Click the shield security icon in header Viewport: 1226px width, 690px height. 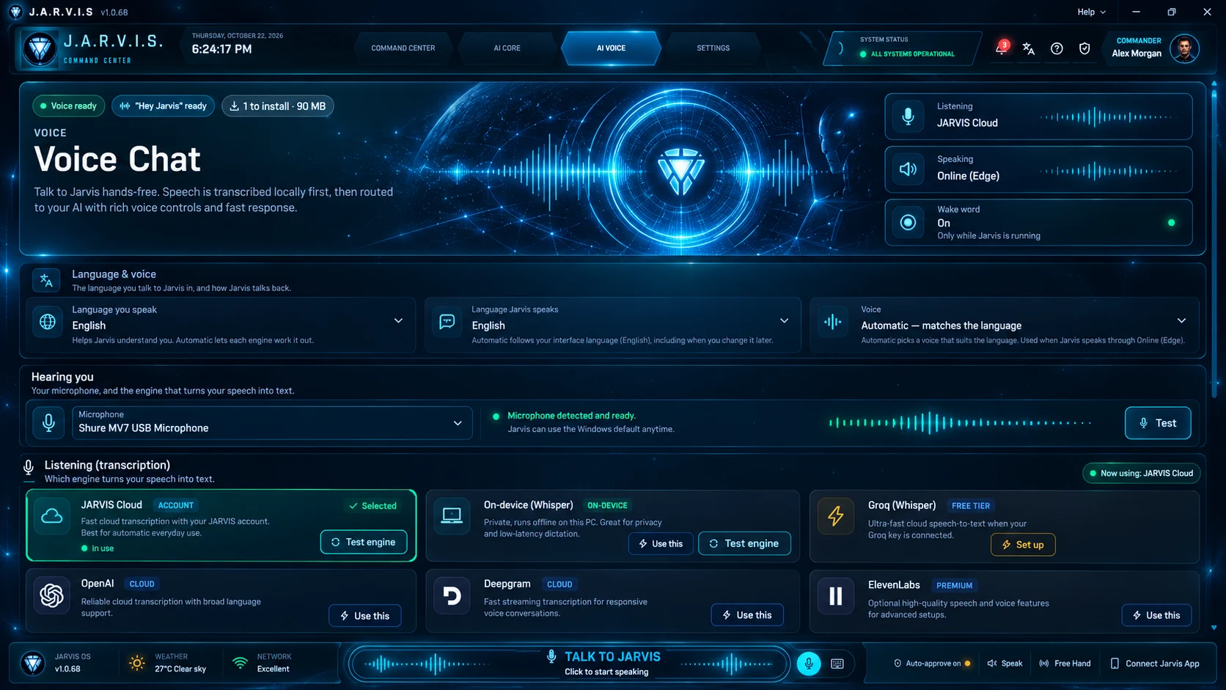coord(1084,48)
